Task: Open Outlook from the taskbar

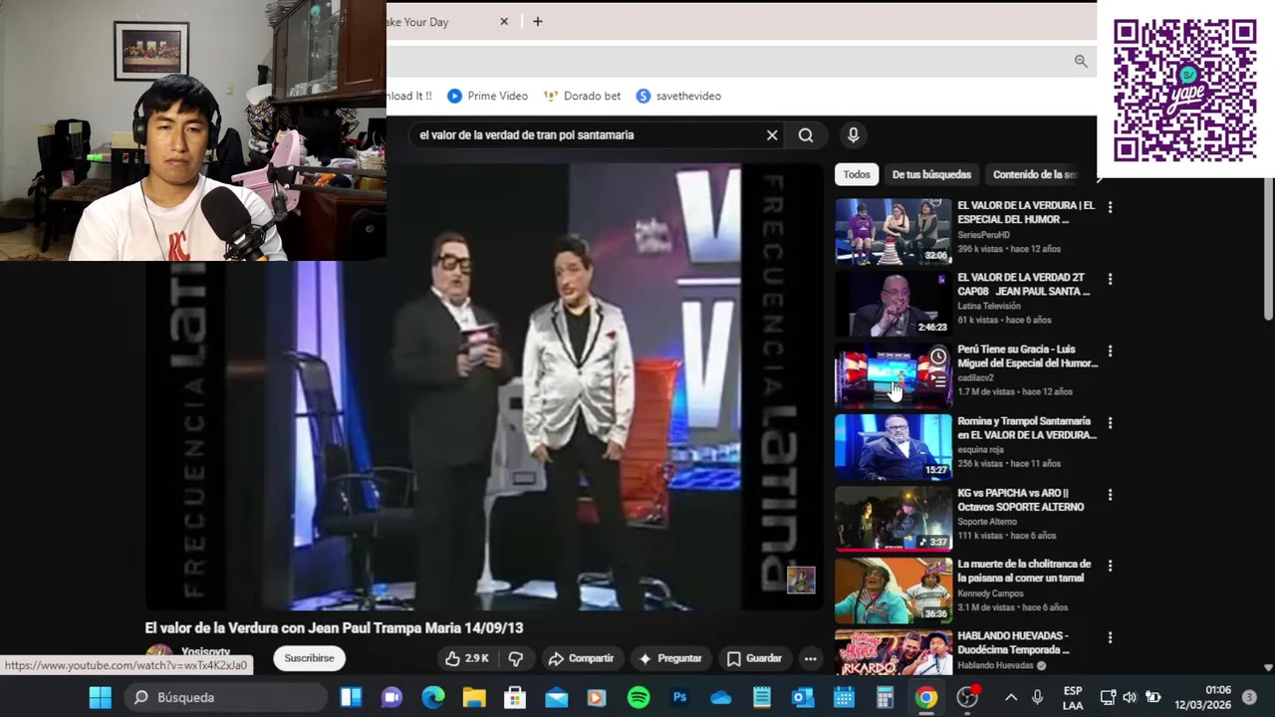Action: click(x=803, y=697)
